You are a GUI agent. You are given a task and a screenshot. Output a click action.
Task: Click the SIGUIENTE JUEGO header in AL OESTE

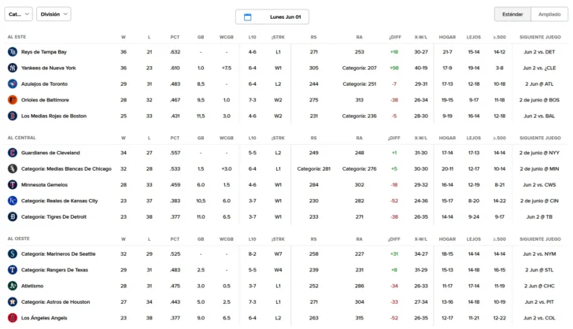click(540, 239)
